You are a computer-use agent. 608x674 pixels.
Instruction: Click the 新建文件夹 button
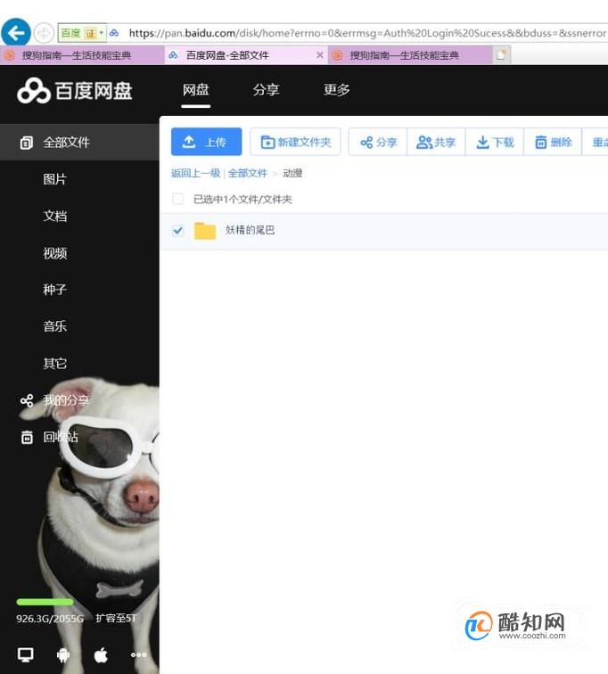coord(295,142)
